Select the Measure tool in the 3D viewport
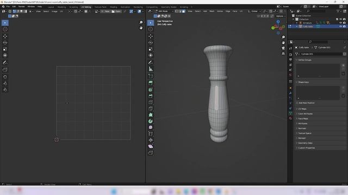This screenshot has height=195, width=348. tap(151, 69)
